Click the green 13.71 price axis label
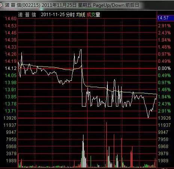 [10, 111]
